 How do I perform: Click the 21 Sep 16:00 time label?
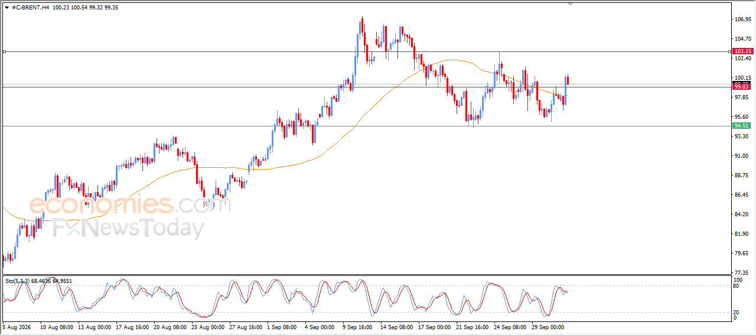coord(472,326)
